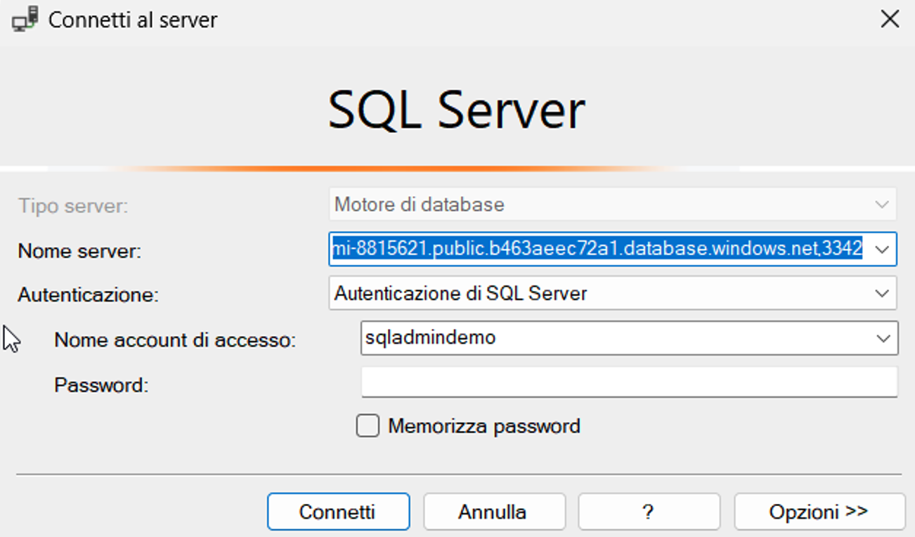The width and height of the screenshot is (915, 537).
Task: Click the Nome account di accesso label
Action: [175, 340]
